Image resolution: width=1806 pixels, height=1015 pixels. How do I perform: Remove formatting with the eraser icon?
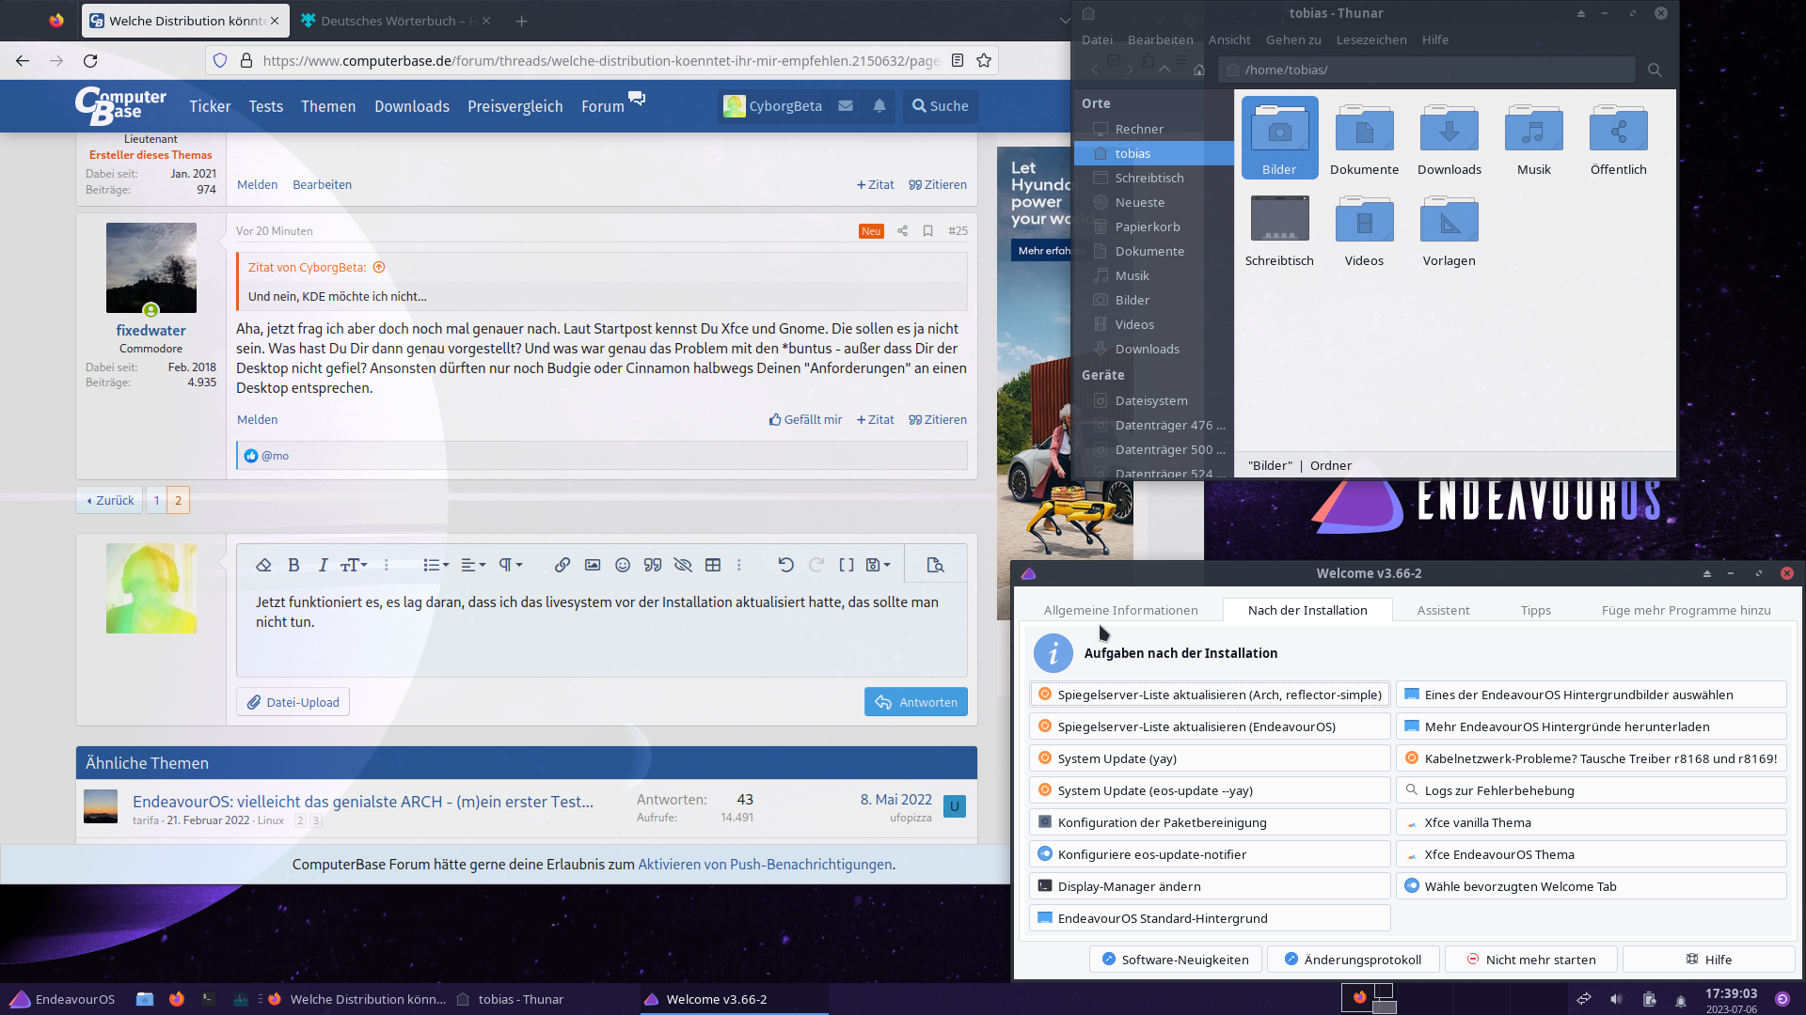[x=263, y=565]
